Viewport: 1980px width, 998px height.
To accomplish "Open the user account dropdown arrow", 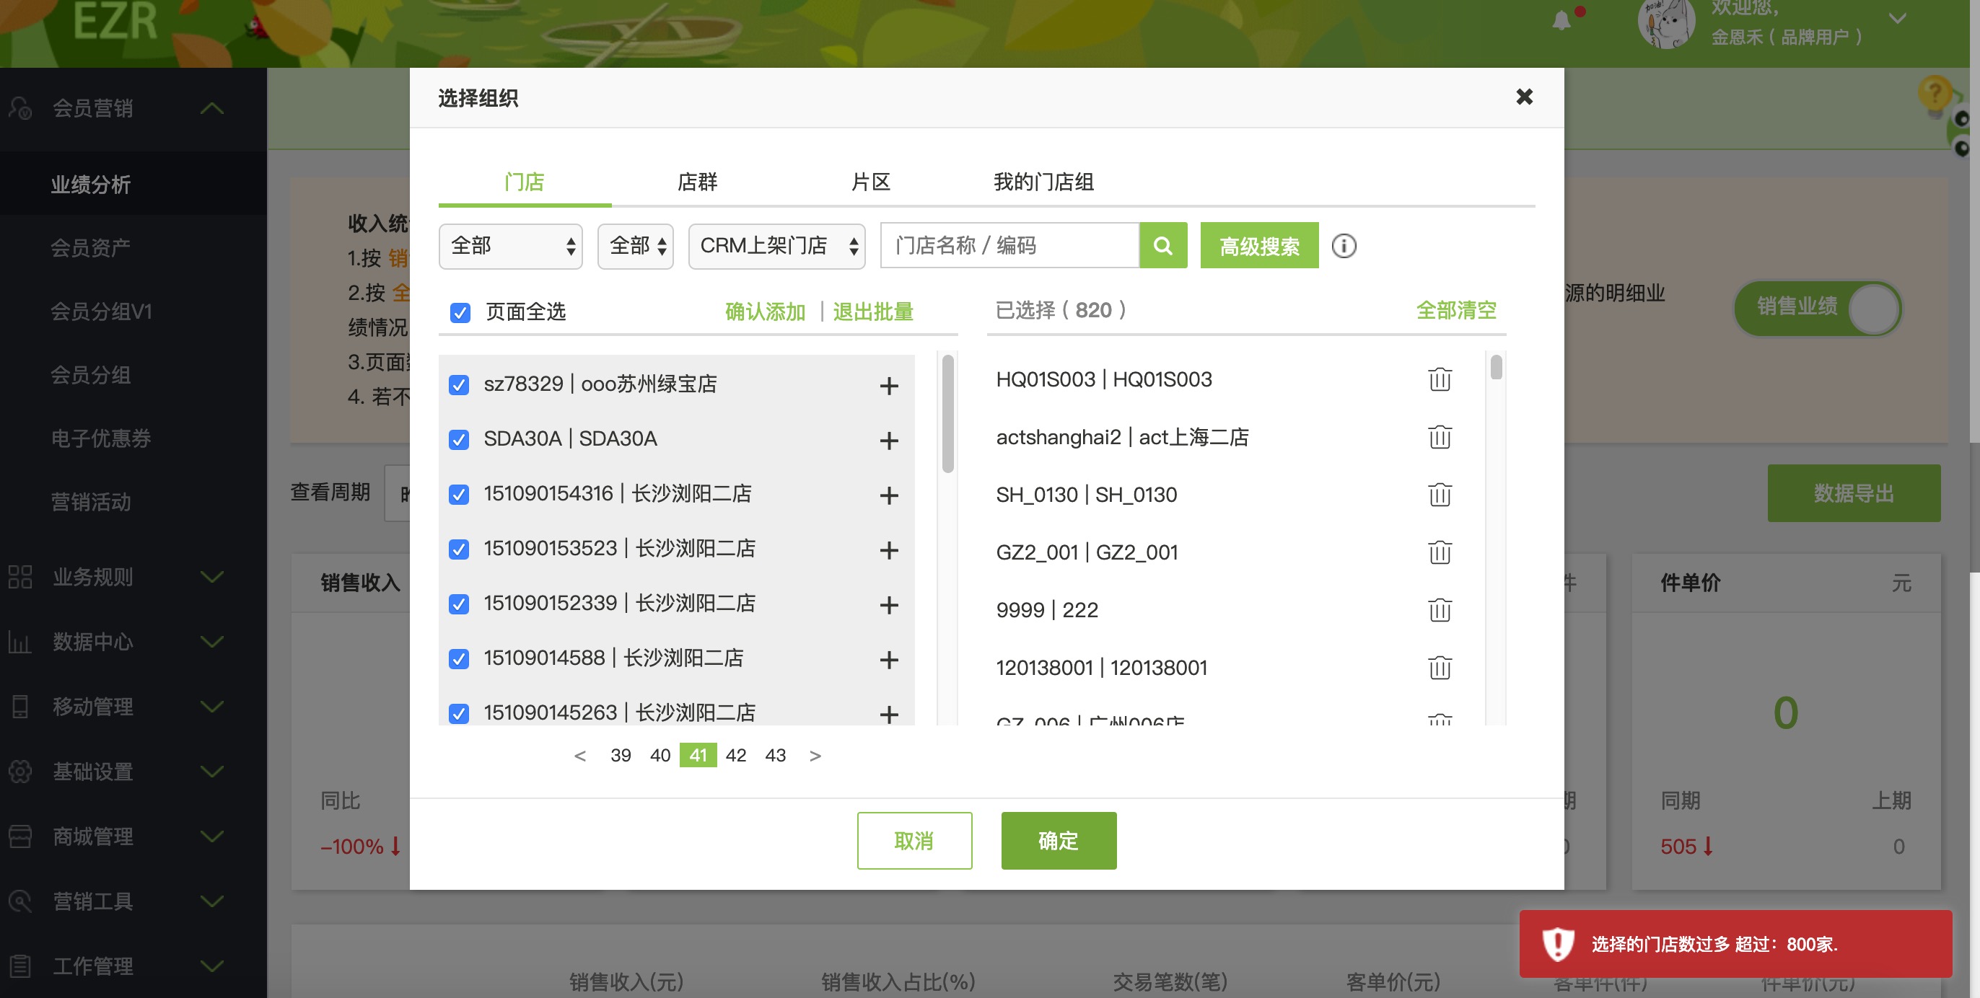I will click(x=1898, y=19).
